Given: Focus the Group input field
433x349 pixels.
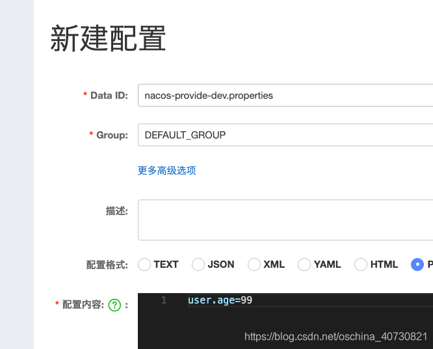Looking at the screenshot, I should [x=285, y=135].
